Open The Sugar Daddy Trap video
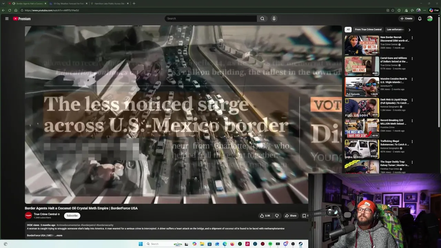 pos(362,167)
